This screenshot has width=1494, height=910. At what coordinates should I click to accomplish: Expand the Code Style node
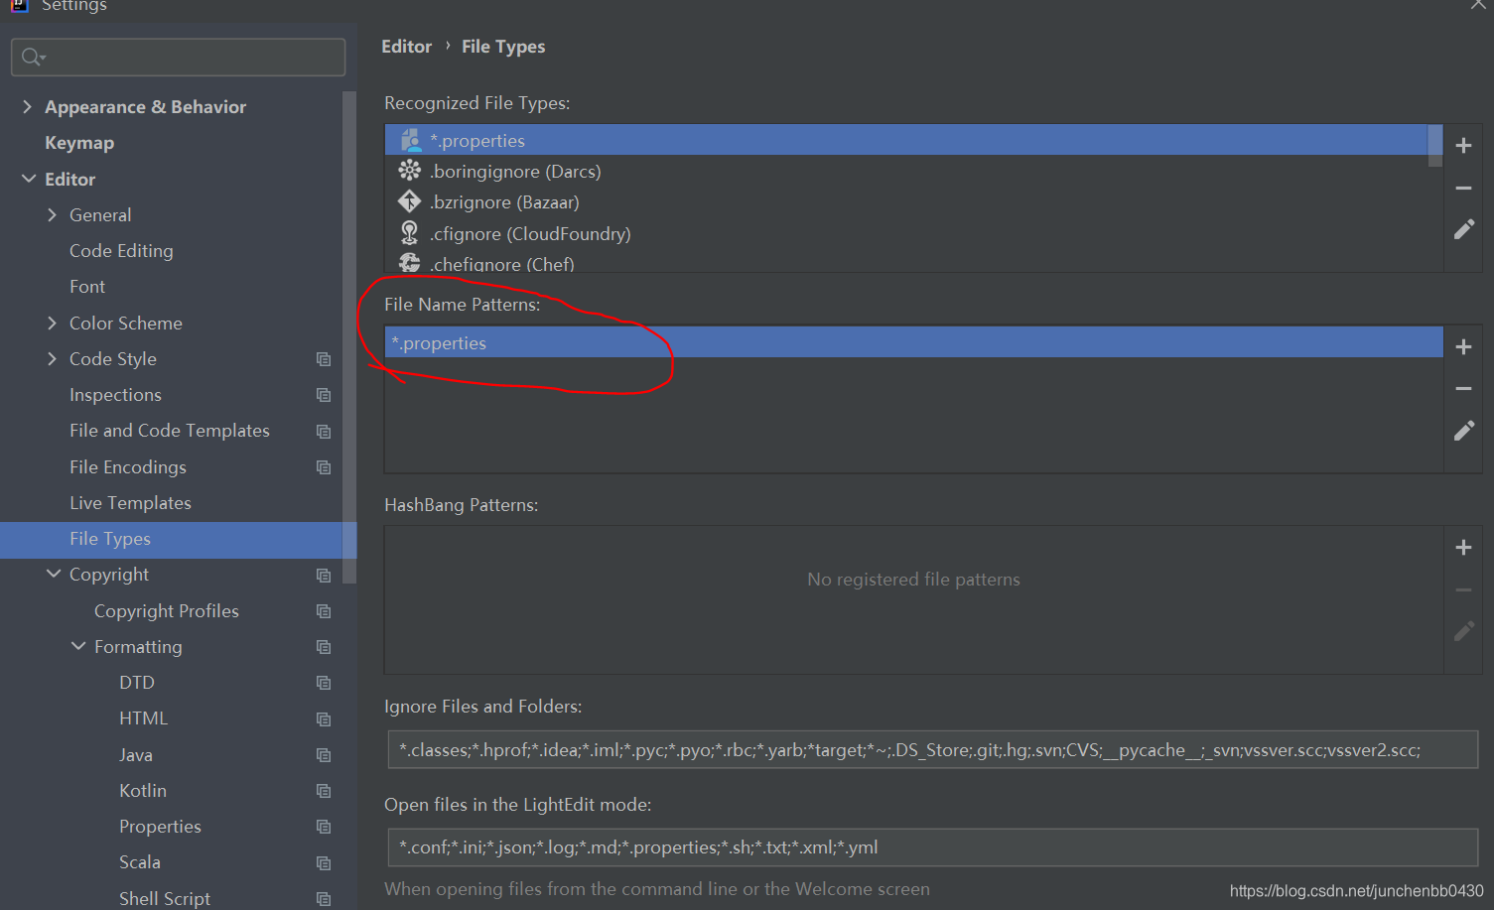(53, 358)
